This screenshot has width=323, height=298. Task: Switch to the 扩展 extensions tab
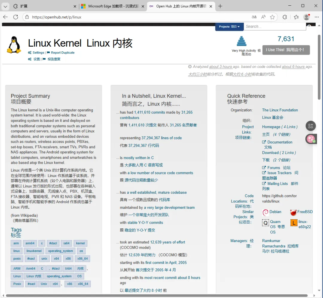44,6
